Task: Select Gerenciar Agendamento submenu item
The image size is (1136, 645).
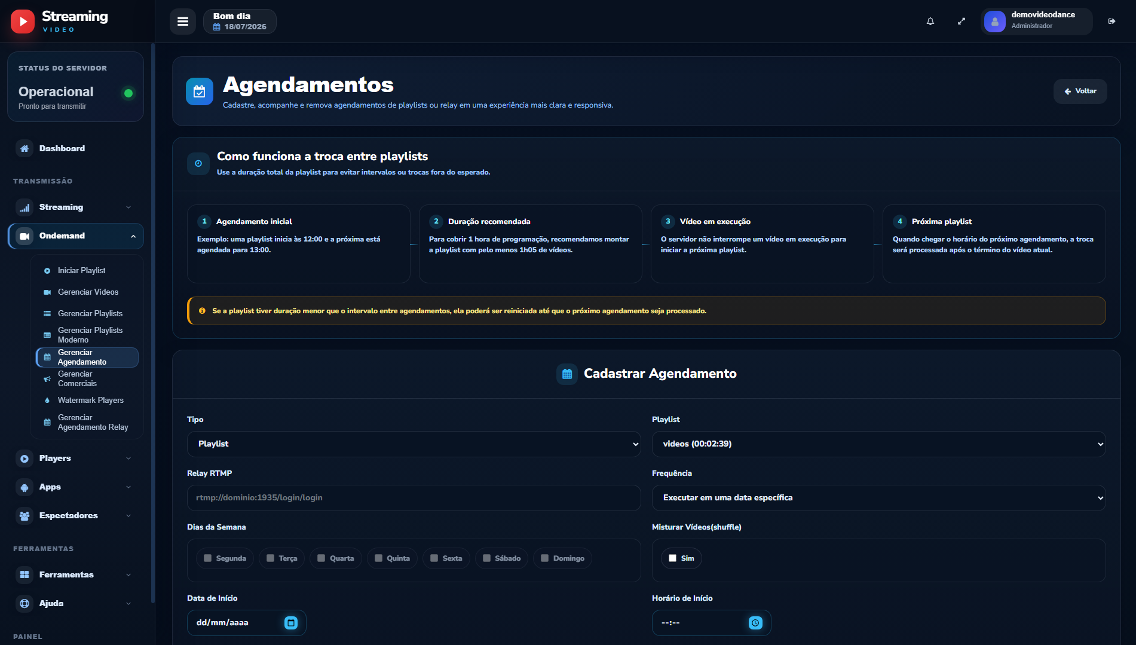Action: 87,357
